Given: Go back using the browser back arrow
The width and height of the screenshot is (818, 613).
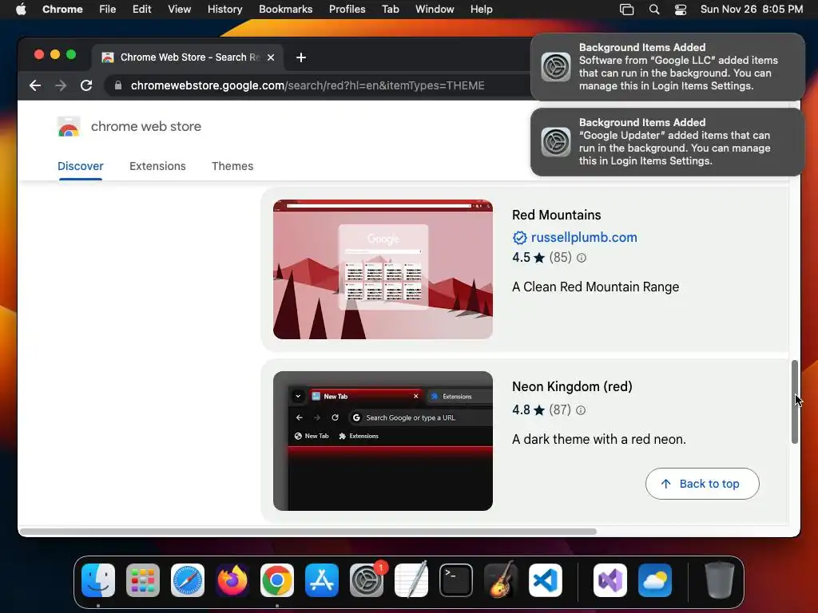Looking at the screenshot, I should click(x=35, y=85).
